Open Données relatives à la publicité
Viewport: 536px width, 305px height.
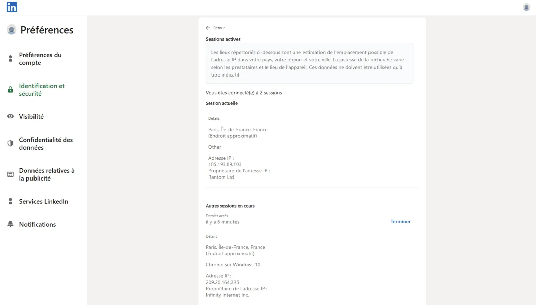pos(47,174)
